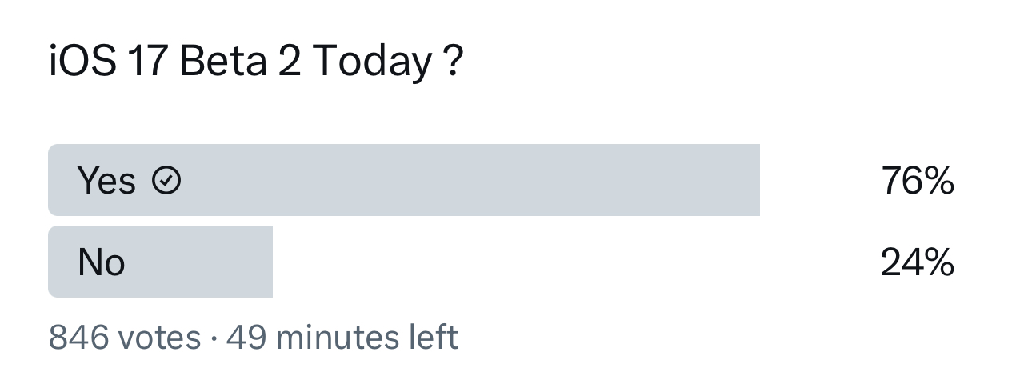Click the number 846 in the footer
1032x376 pixels.
click(x=78, y=337)
